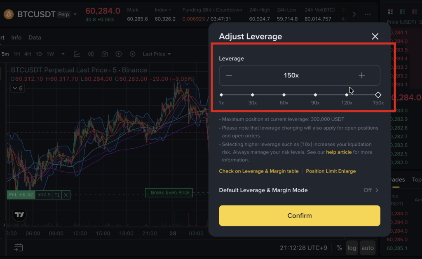This screenshot has height=259, width=422.
Task: Click the 21:12:28 UTC+9 timezone
Action: coord(304,248)
